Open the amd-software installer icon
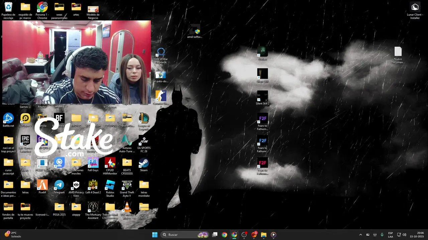The height and width of the screenshot is (240, 428). 195,31
